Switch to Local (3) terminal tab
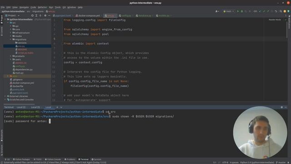This screenshot has height=164, width=291. pyautogui.click(x=35, y=108)
